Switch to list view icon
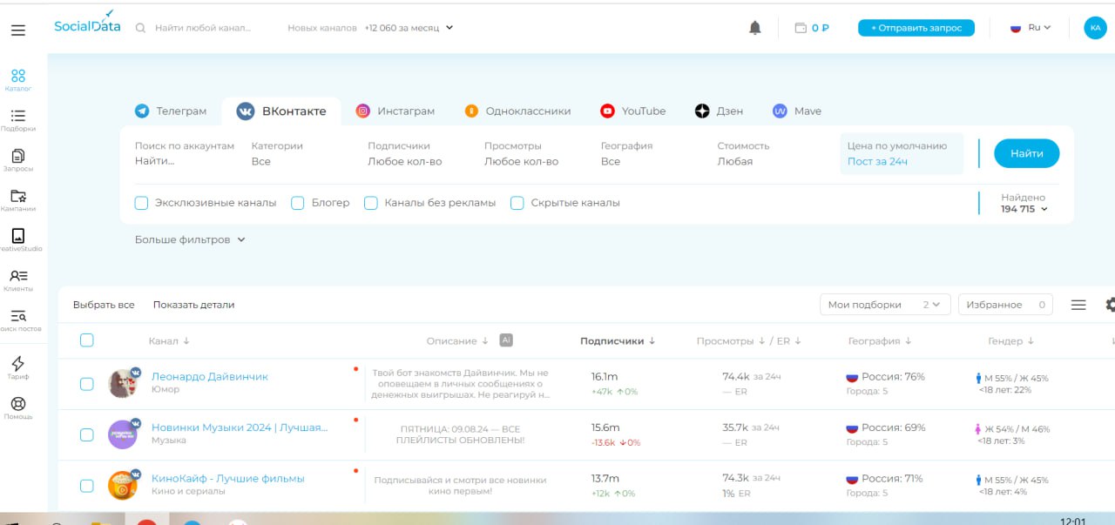 pyautogui.click(x=1078, y=305)
